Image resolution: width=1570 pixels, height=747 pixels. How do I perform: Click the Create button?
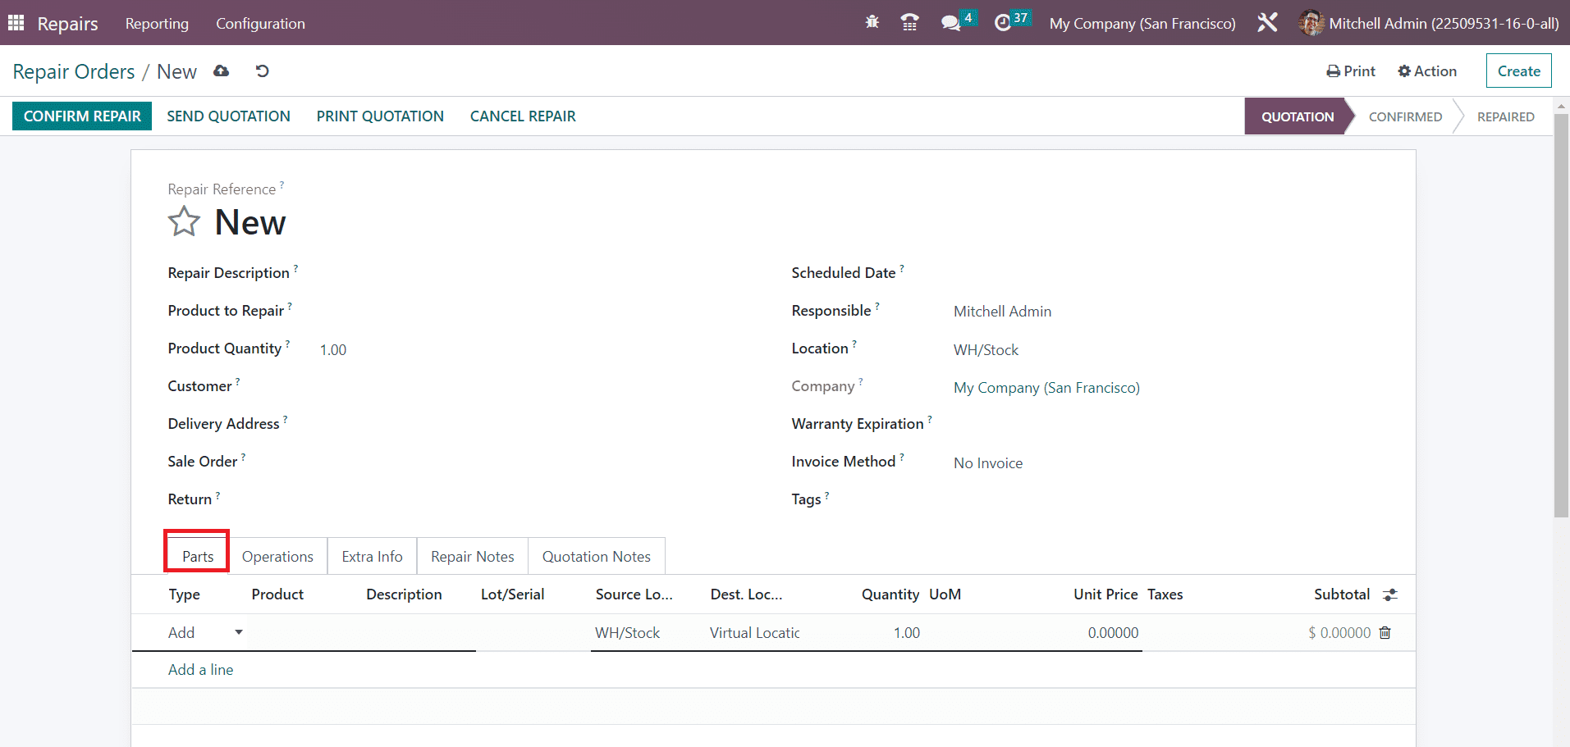coord(1518,71)
